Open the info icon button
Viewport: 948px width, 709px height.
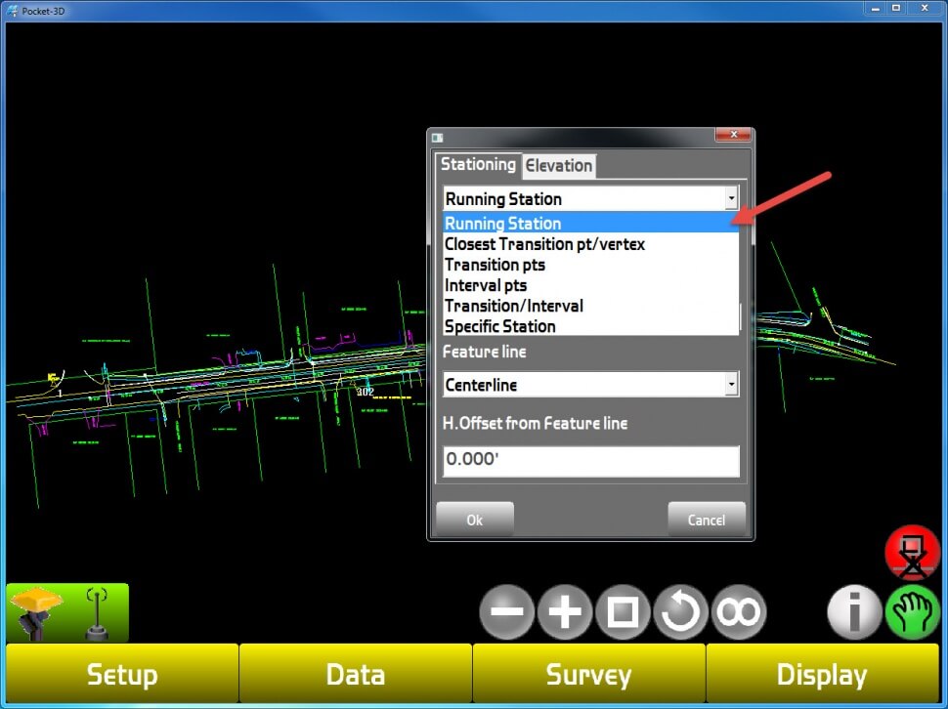[x=854, y=613]
